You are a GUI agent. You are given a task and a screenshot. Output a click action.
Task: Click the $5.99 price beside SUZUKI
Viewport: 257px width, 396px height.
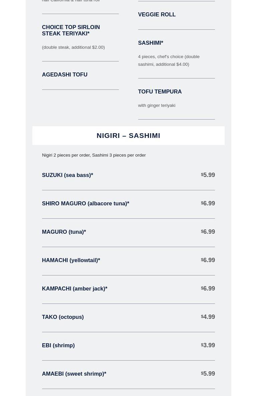click(x=208, y=175)
